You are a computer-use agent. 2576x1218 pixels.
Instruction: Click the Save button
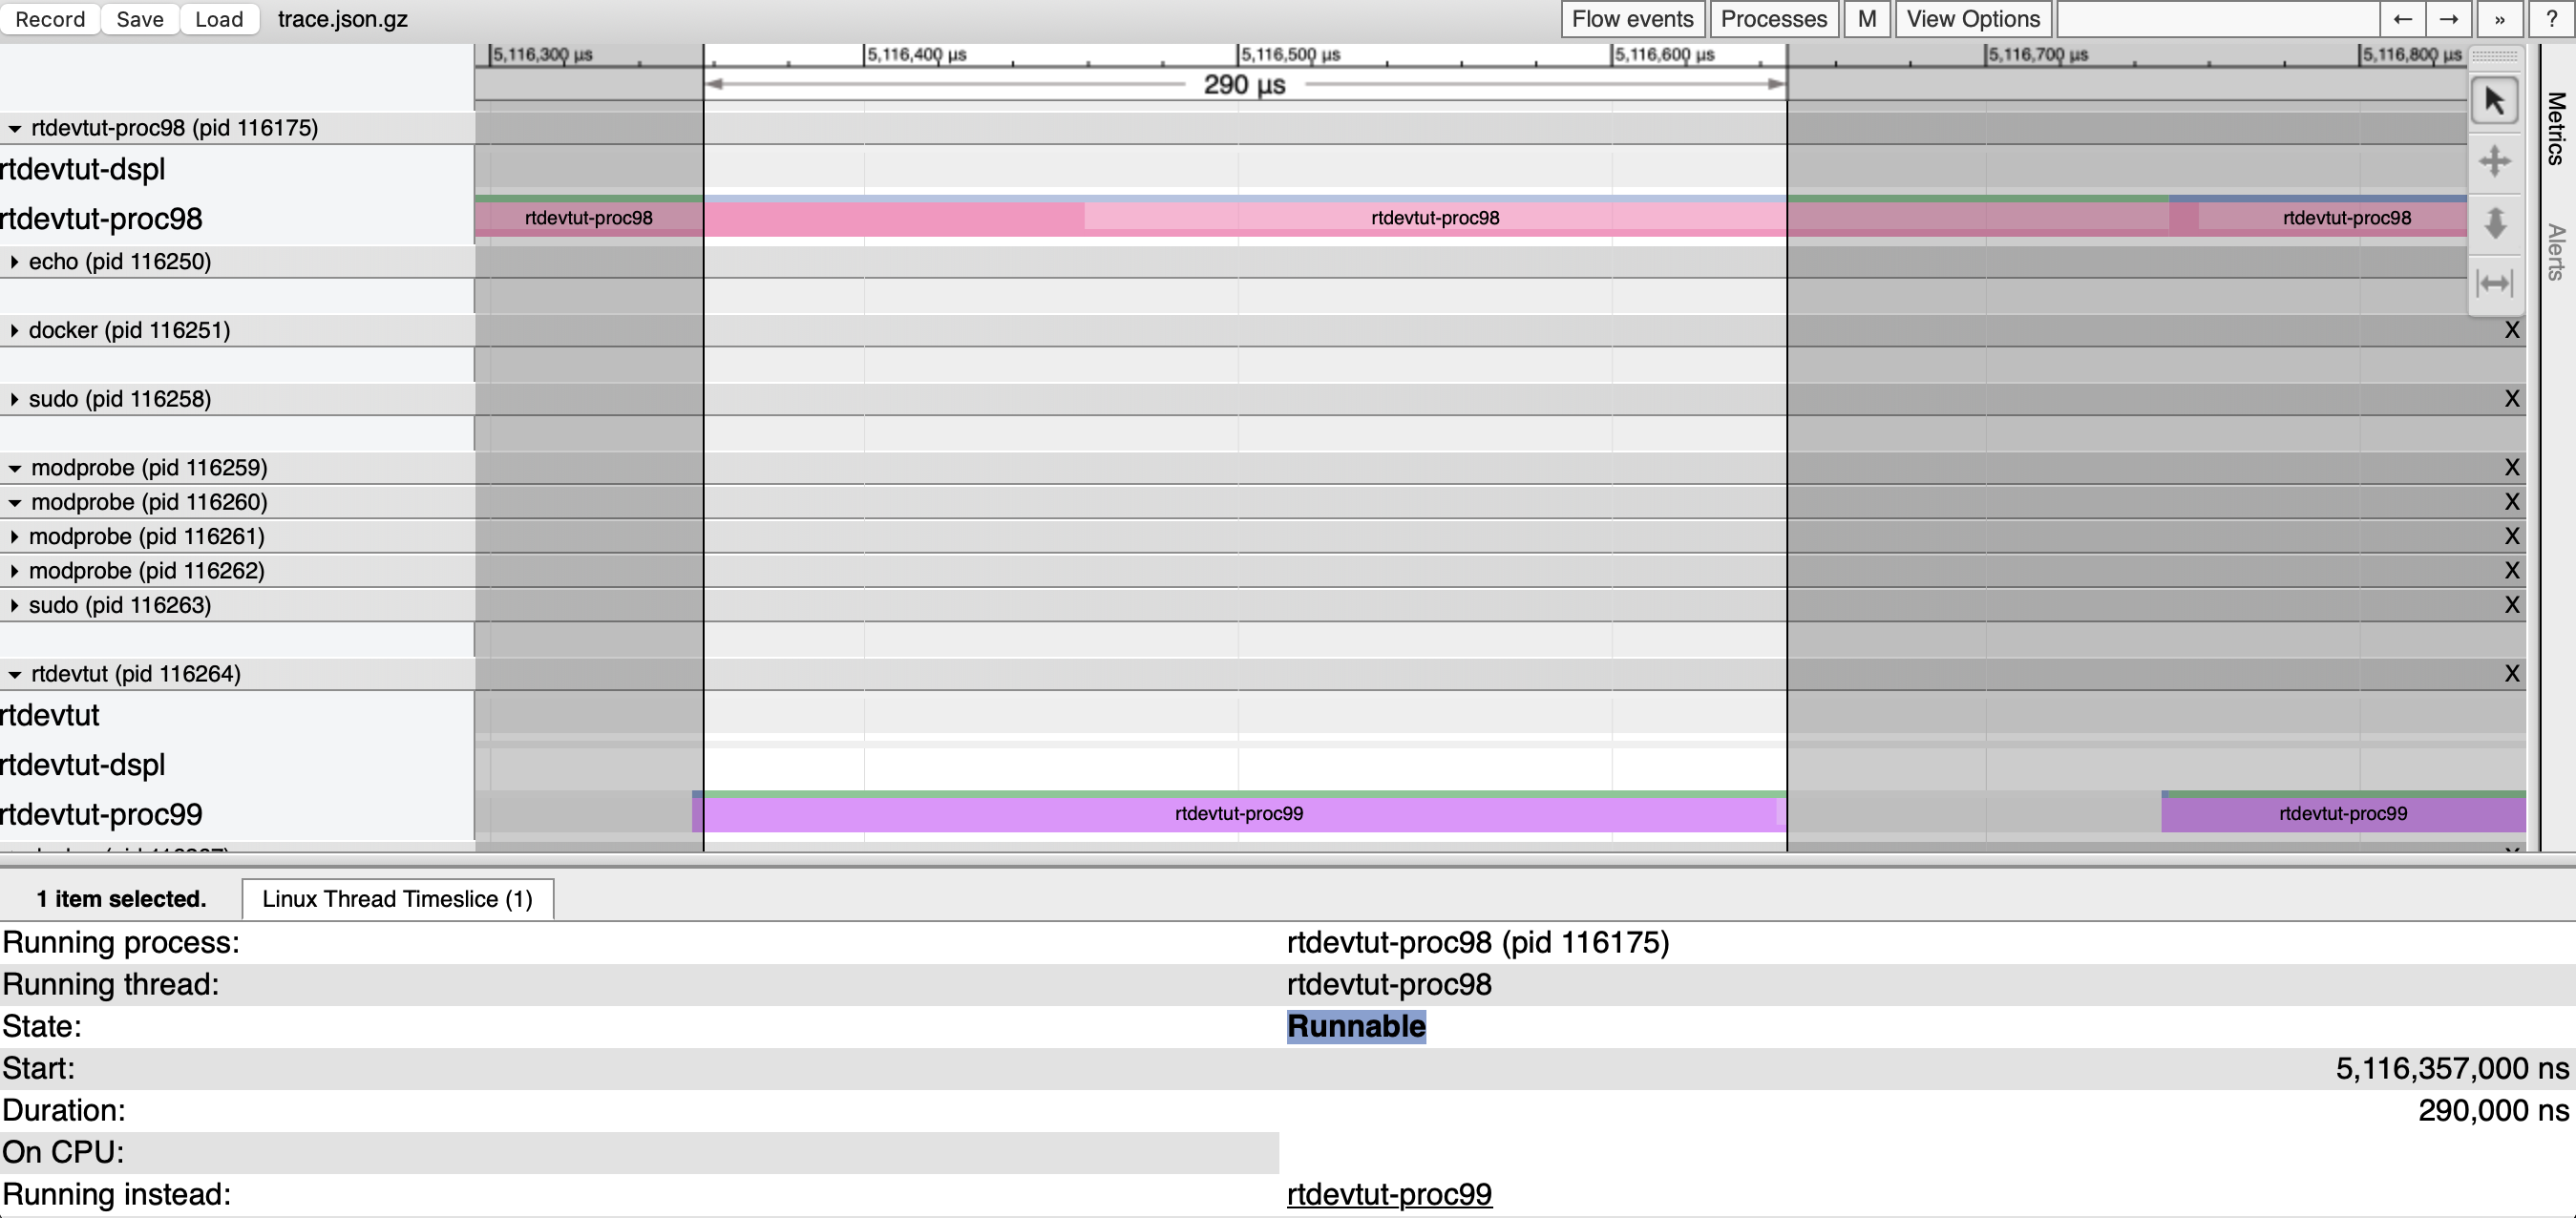140,19
